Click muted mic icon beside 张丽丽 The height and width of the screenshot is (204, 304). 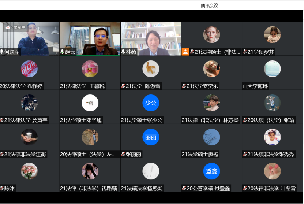pos(123,155)
